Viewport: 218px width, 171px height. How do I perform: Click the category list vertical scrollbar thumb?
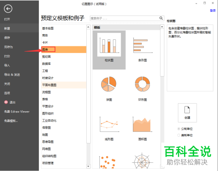[89, 86]
